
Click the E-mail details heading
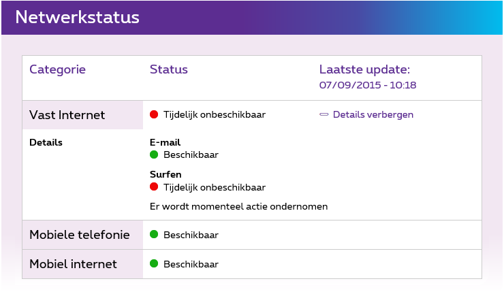pyautogui.click(x=165, y=142)
